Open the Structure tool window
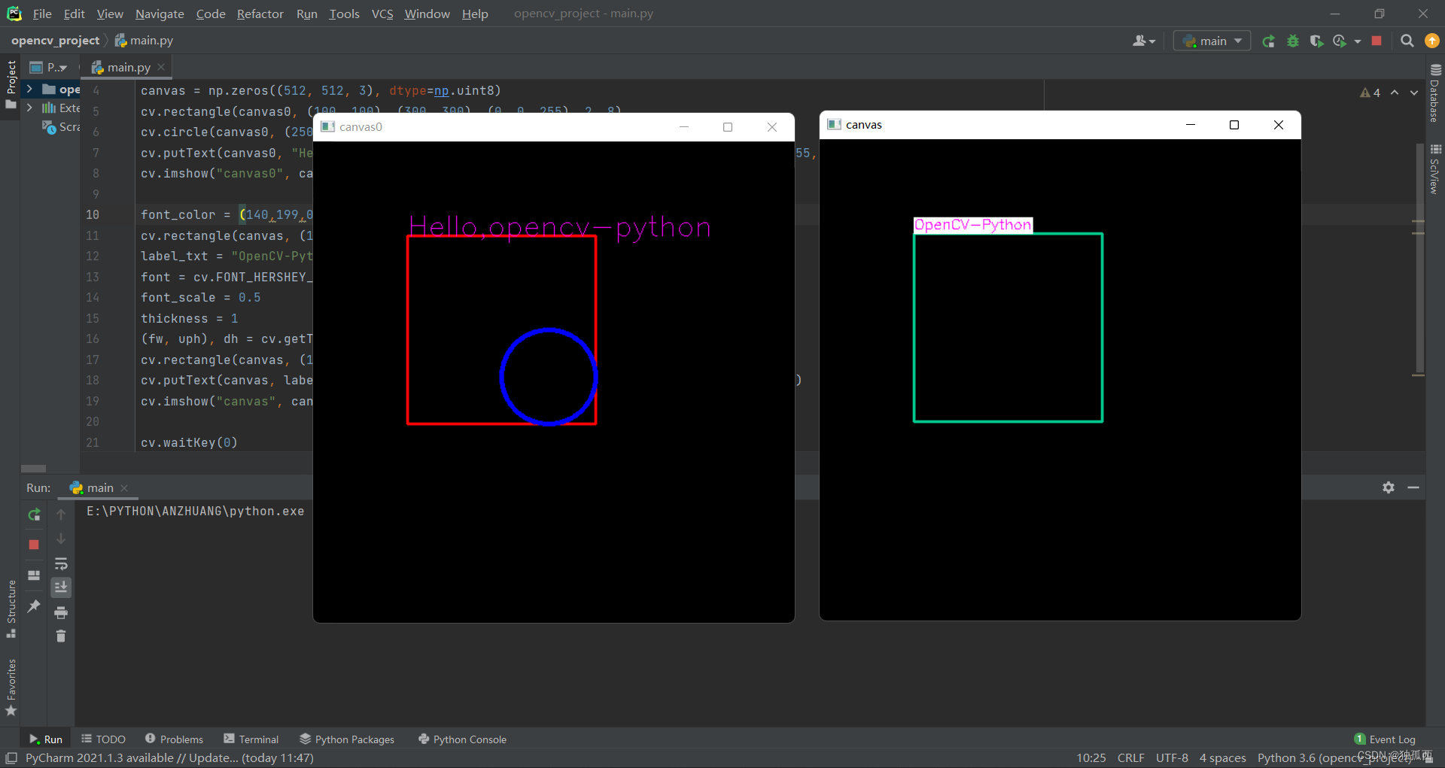The image size is (1445, 768). (x=11, y=609)
